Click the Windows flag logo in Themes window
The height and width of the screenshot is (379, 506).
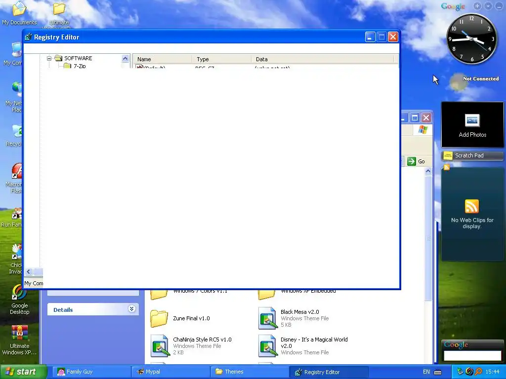[423, 130]
